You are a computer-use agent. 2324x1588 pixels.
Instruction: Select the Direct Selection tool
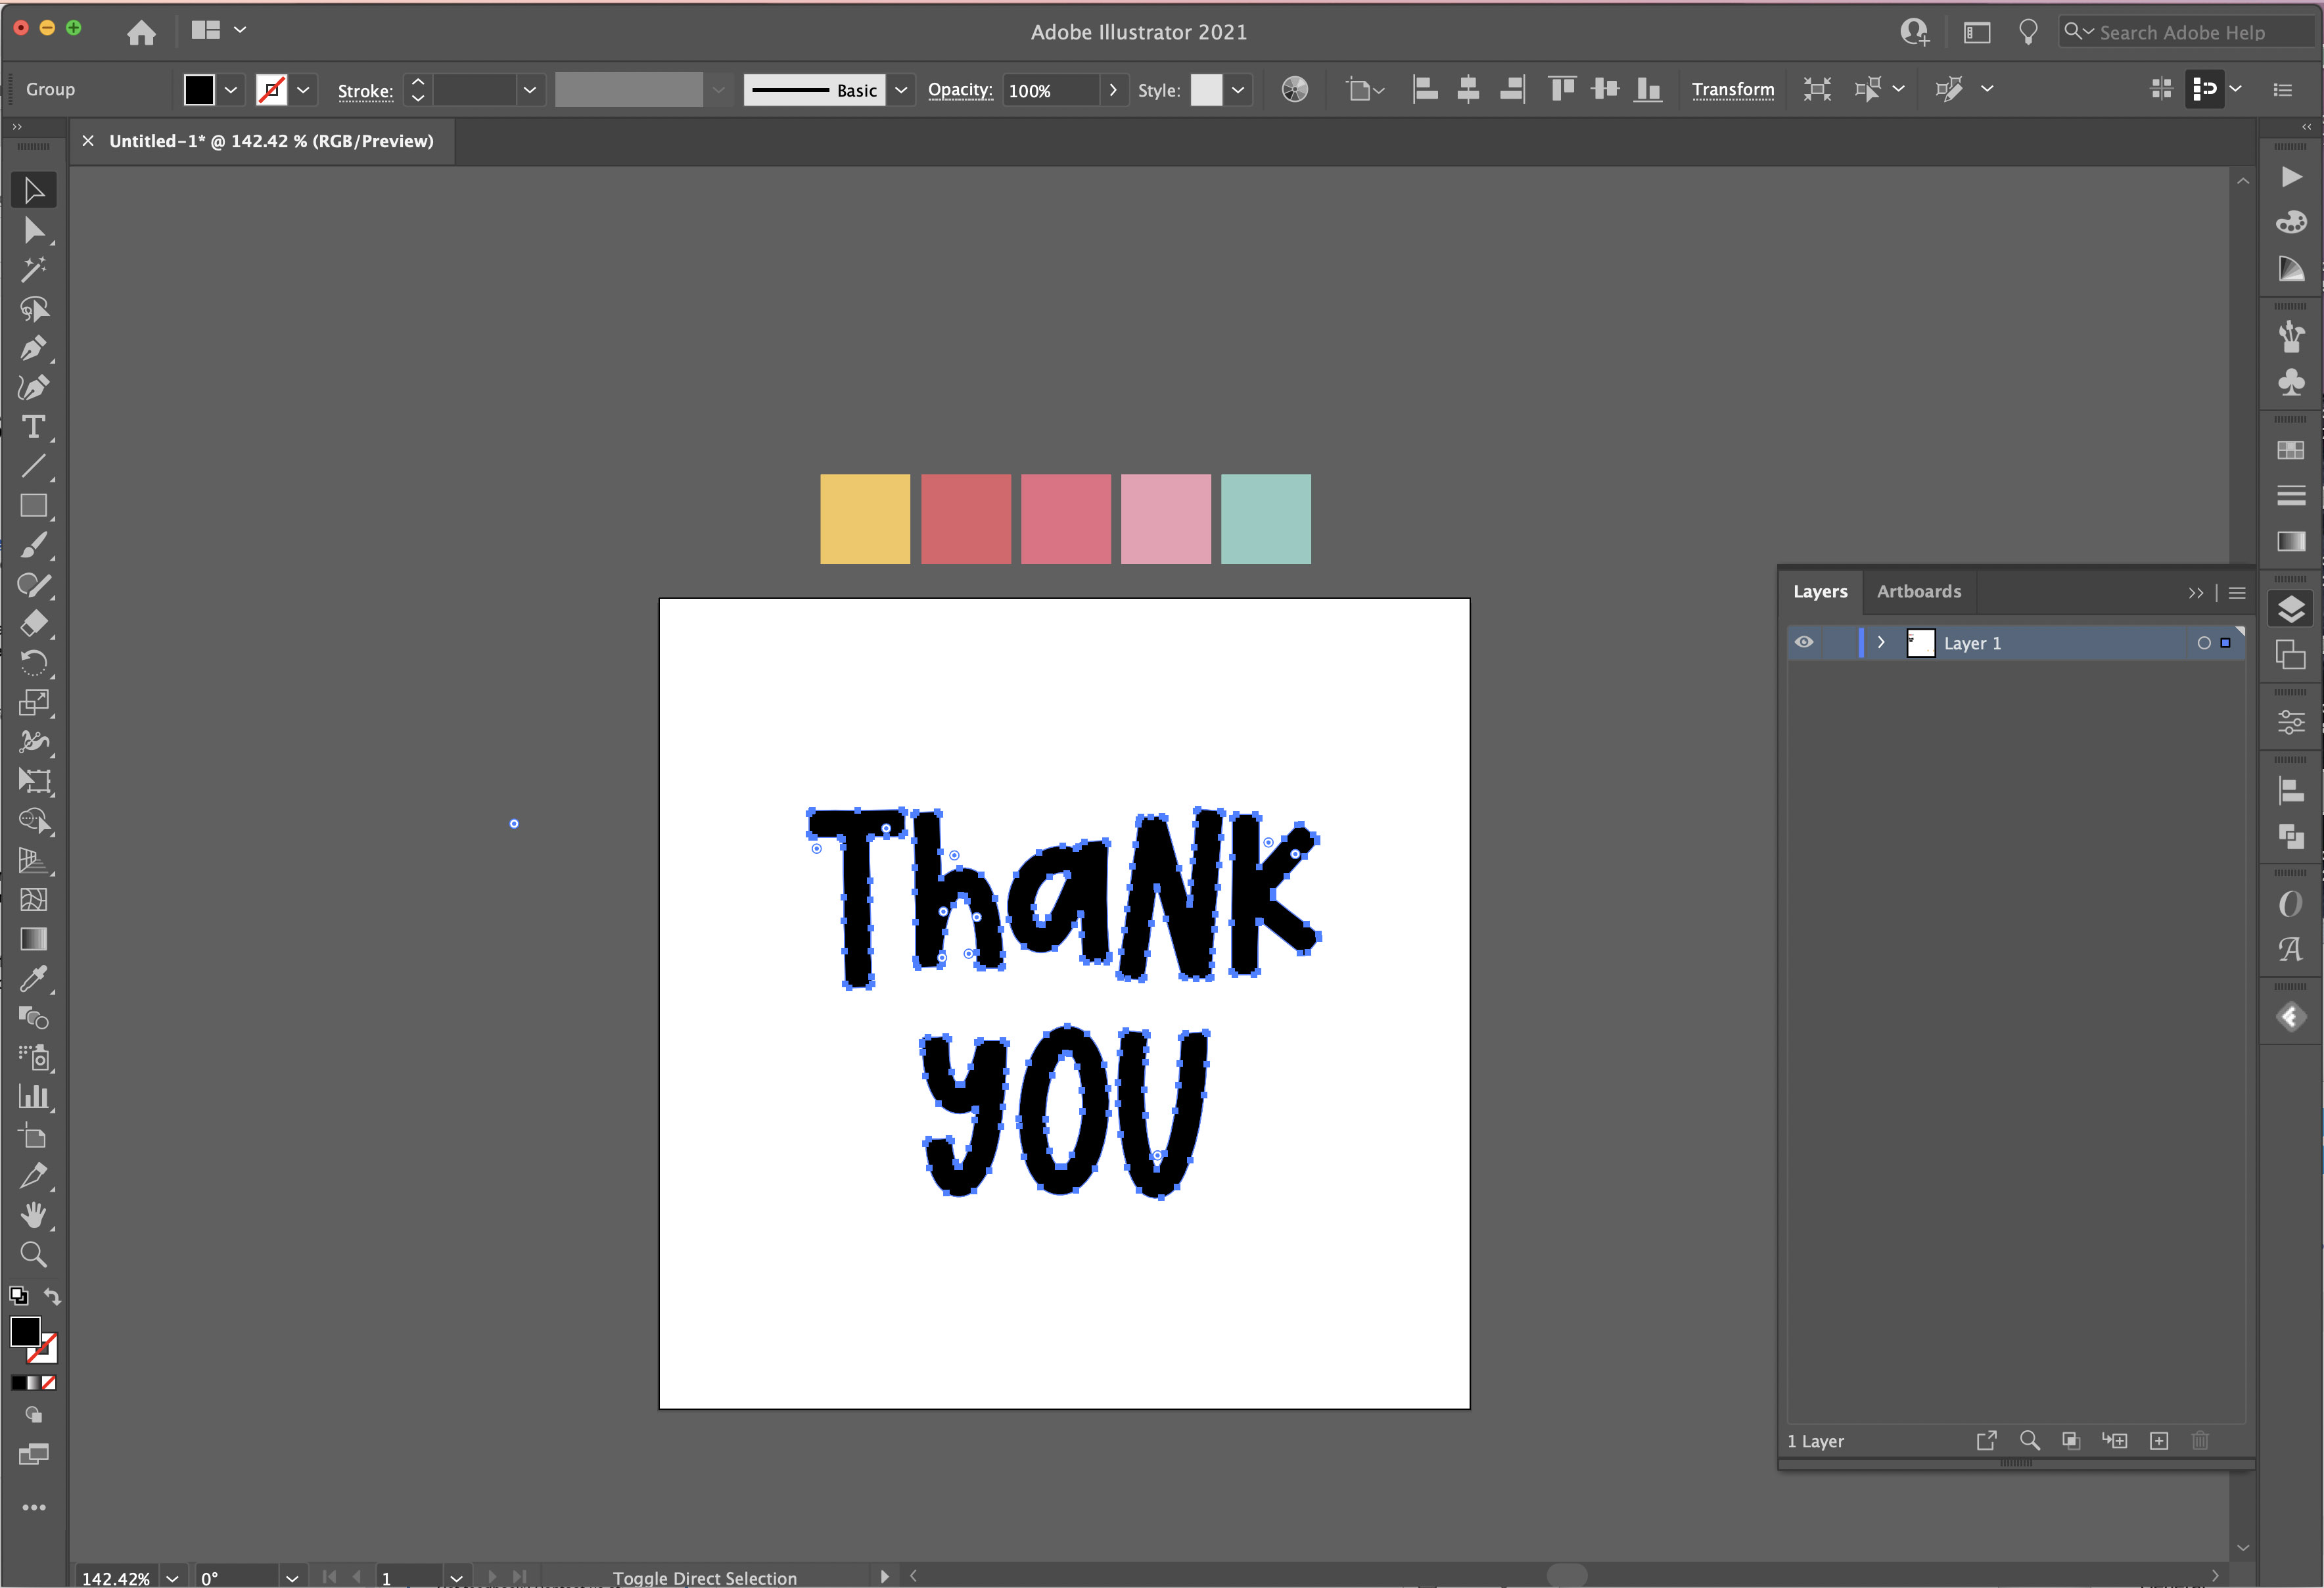(33, 230)
